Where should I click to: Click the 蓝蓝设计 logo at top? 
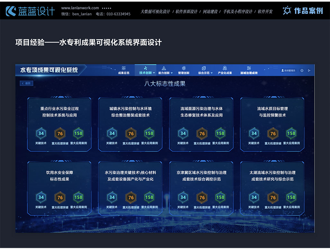pos(31,11)
